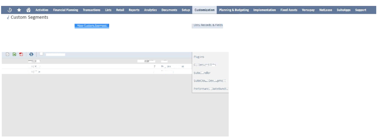Image resolution: width=381 pixels, height=139 pixels.
Task: Open the Support menu
Action: [361, 10]
